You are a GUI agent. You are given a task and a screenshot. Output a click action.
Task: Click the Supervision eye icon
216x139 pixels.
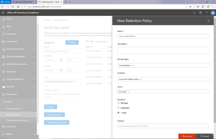tap(4, 72)
